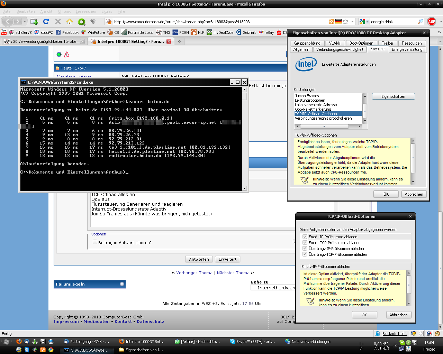Toggle Empf.-TCP-Prüfsumme abladen checkbox
443x354 pixels.
[x=305, y=243]
